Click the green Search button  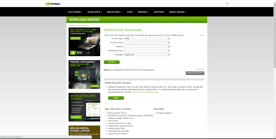[x=112, y=62]
